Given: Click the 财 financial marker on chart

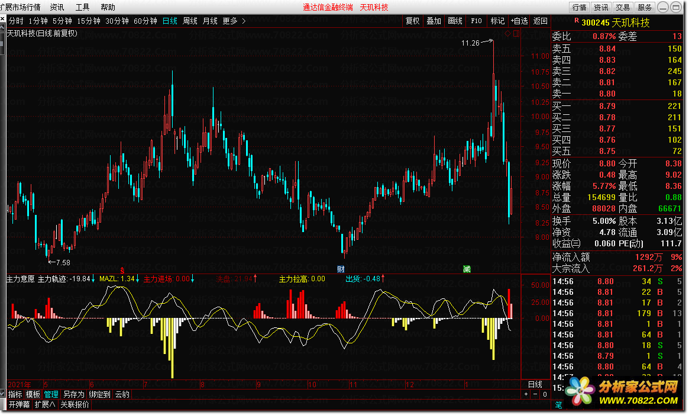Looking at the screenshot, I should pos(341,269).
